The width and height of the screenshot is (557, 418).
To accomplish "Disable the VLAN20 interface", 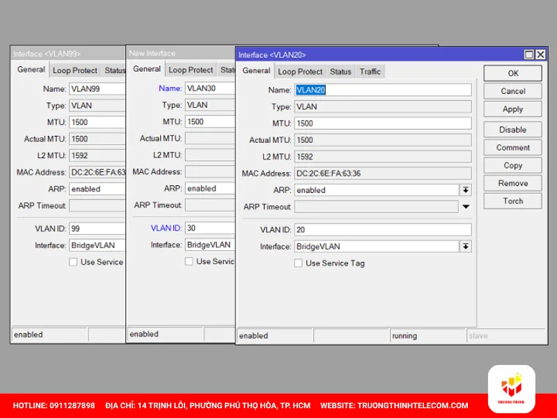I will (x=512, y=130).
